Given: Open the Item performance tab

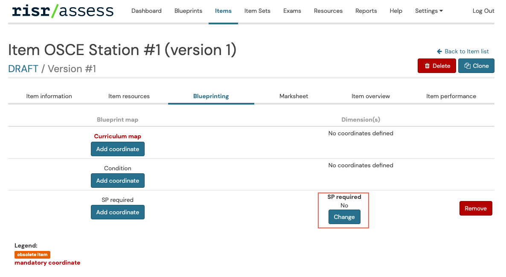Looking at the screenshot, I should coord(451,96).
